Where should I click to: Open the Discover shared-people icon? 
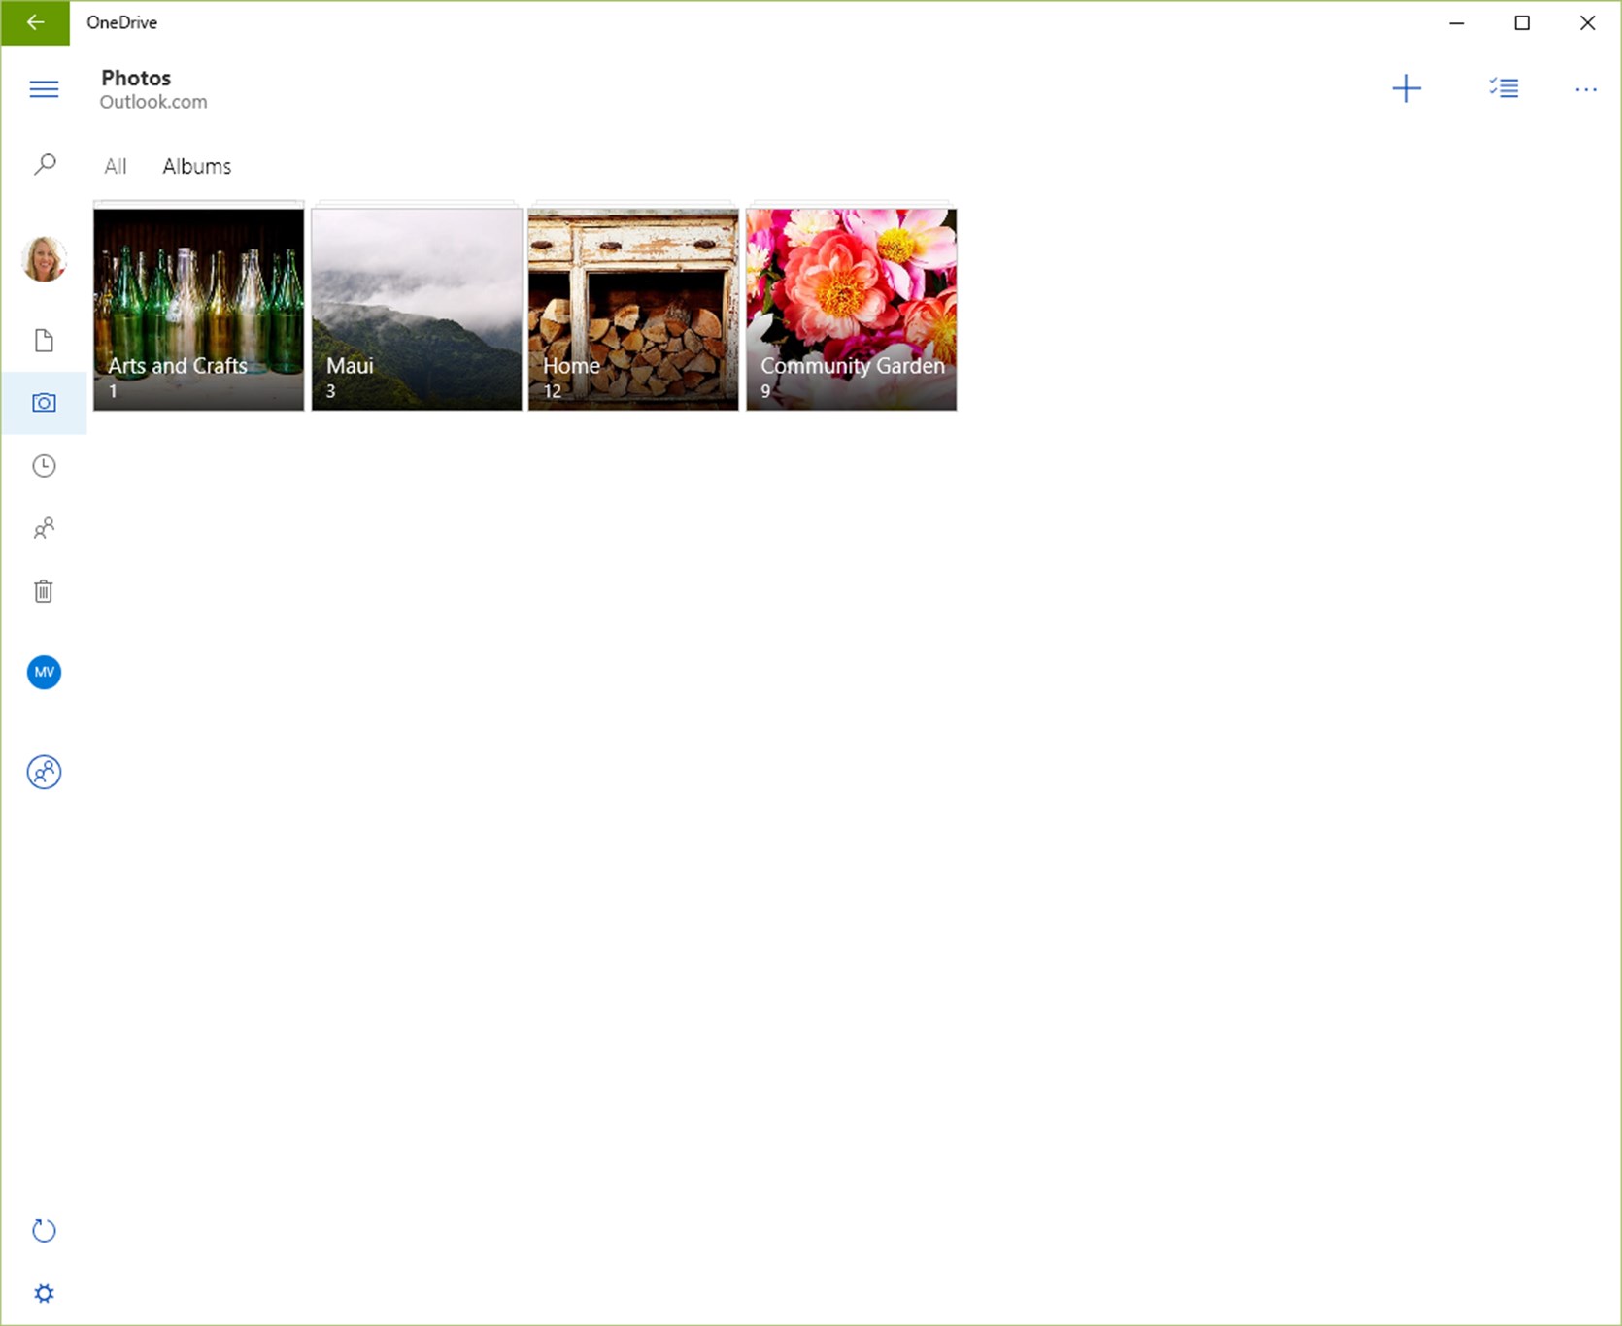click(44, 772)
